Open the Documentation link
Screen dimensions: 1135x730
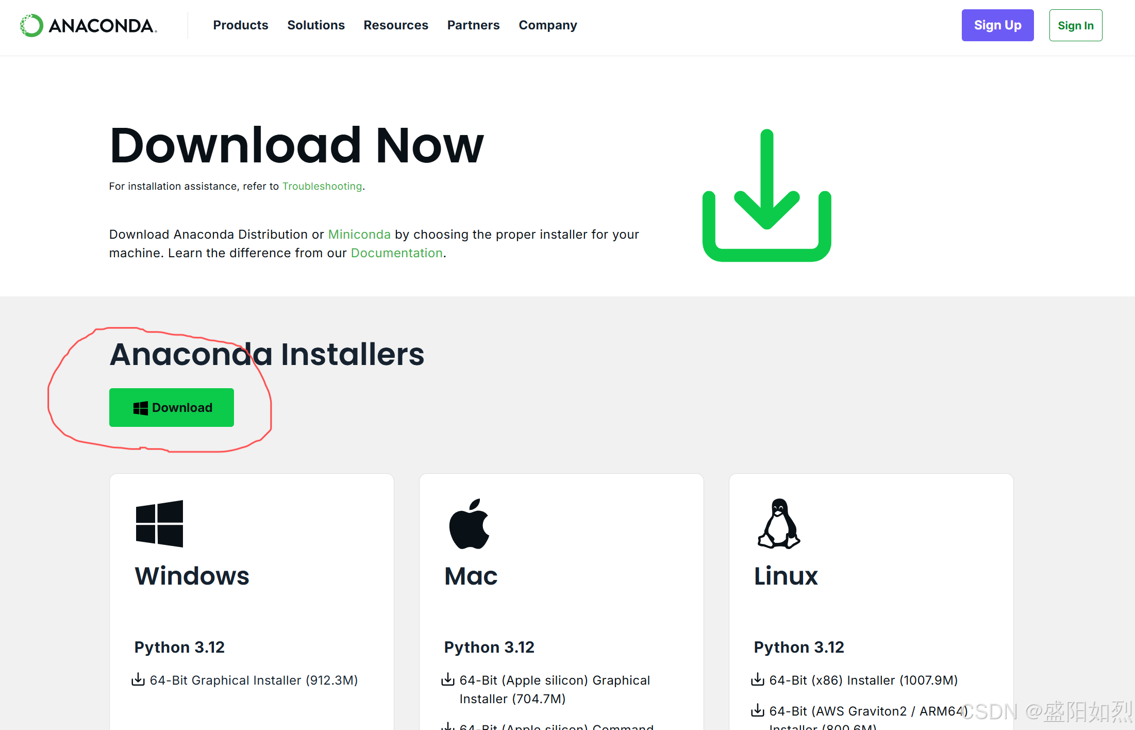click(396, 253)
